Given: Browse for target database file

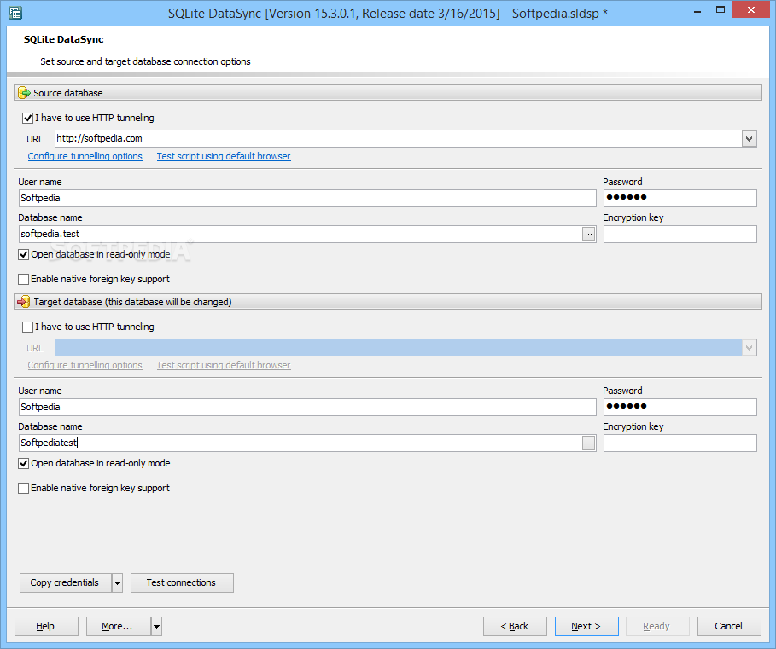Looking at the screenshot, I should [x=589, y=443].
